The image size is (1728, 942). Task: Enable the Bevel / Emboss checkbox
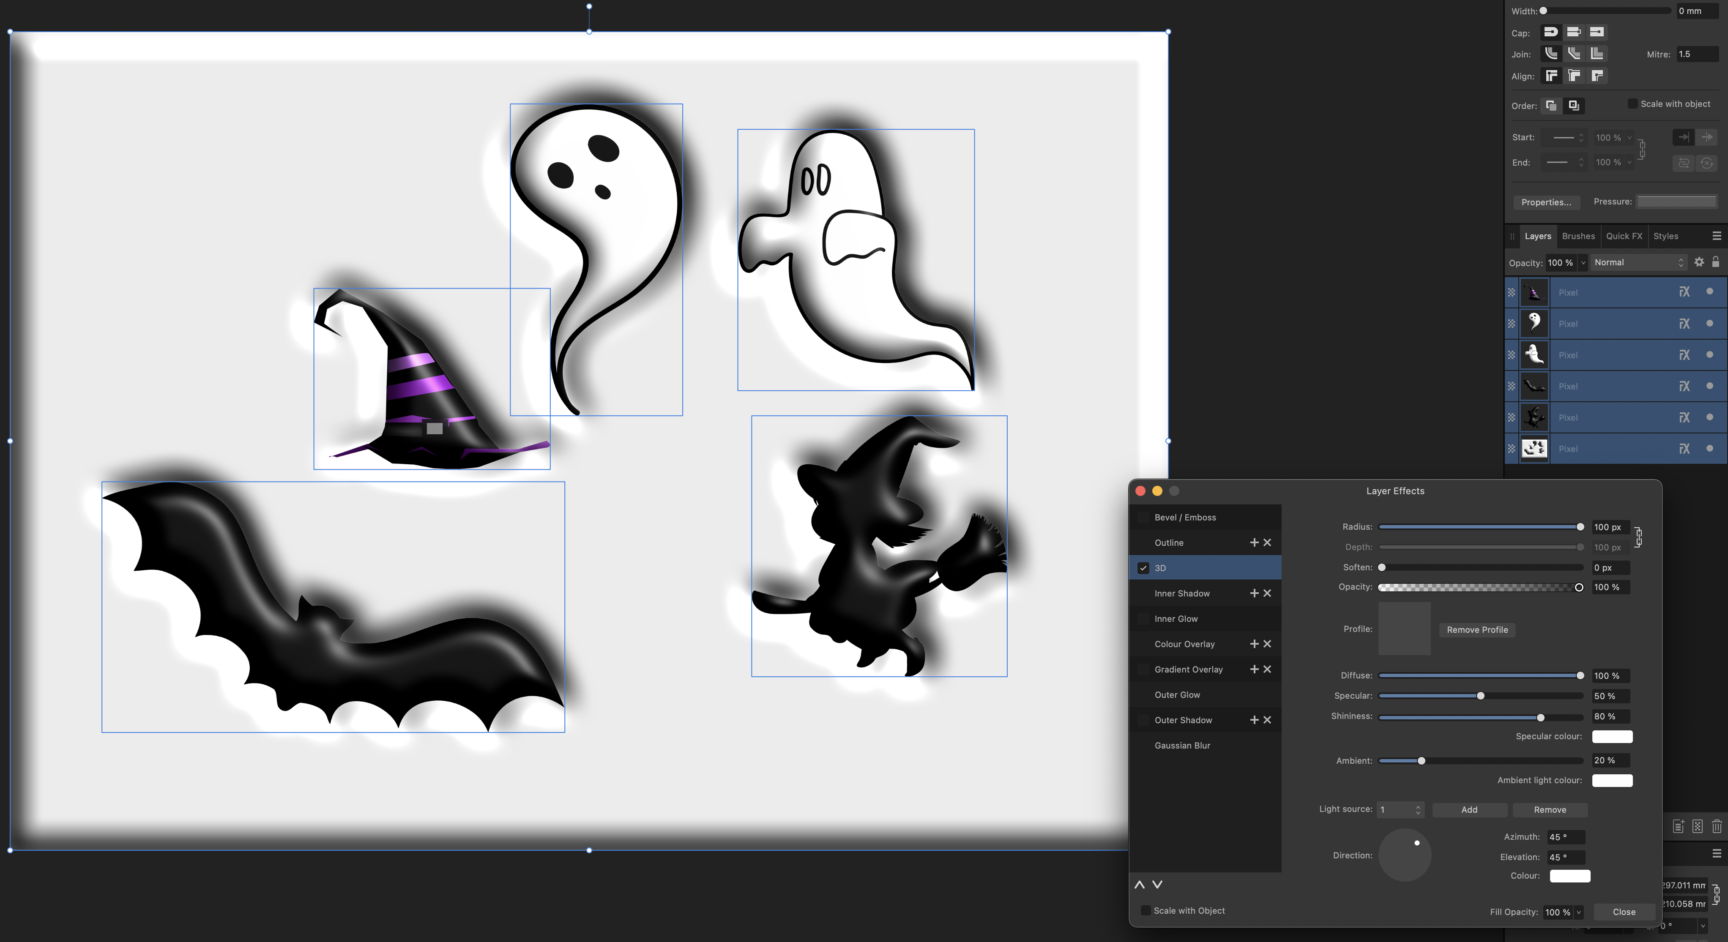click(x=1143, y=517)
